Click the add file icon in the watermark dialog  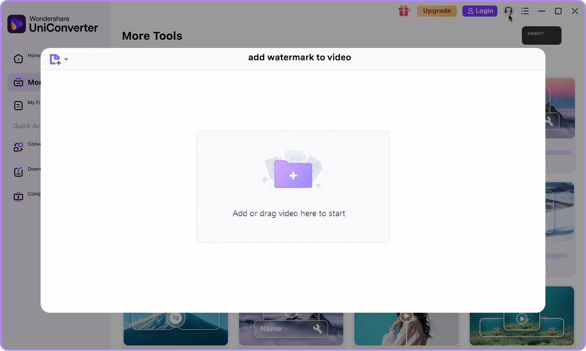55,59
